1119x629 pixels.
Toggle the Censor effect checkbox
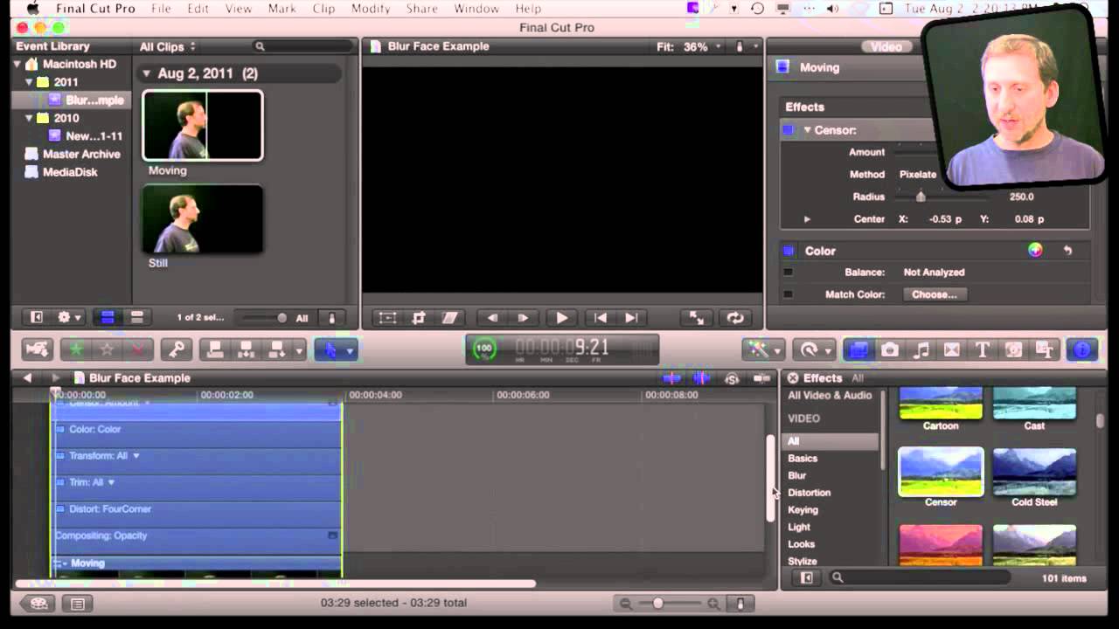[789, 130]
